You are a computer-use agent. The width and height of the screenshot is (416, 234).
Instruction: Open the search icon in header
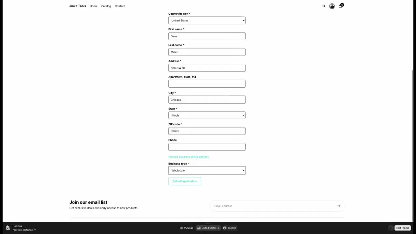324,6
